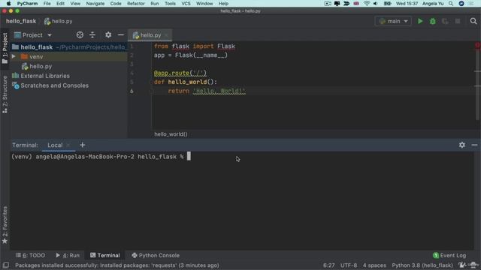Add a new terminal session tab
The image size is (481, 270).
(x=82, y=145)
